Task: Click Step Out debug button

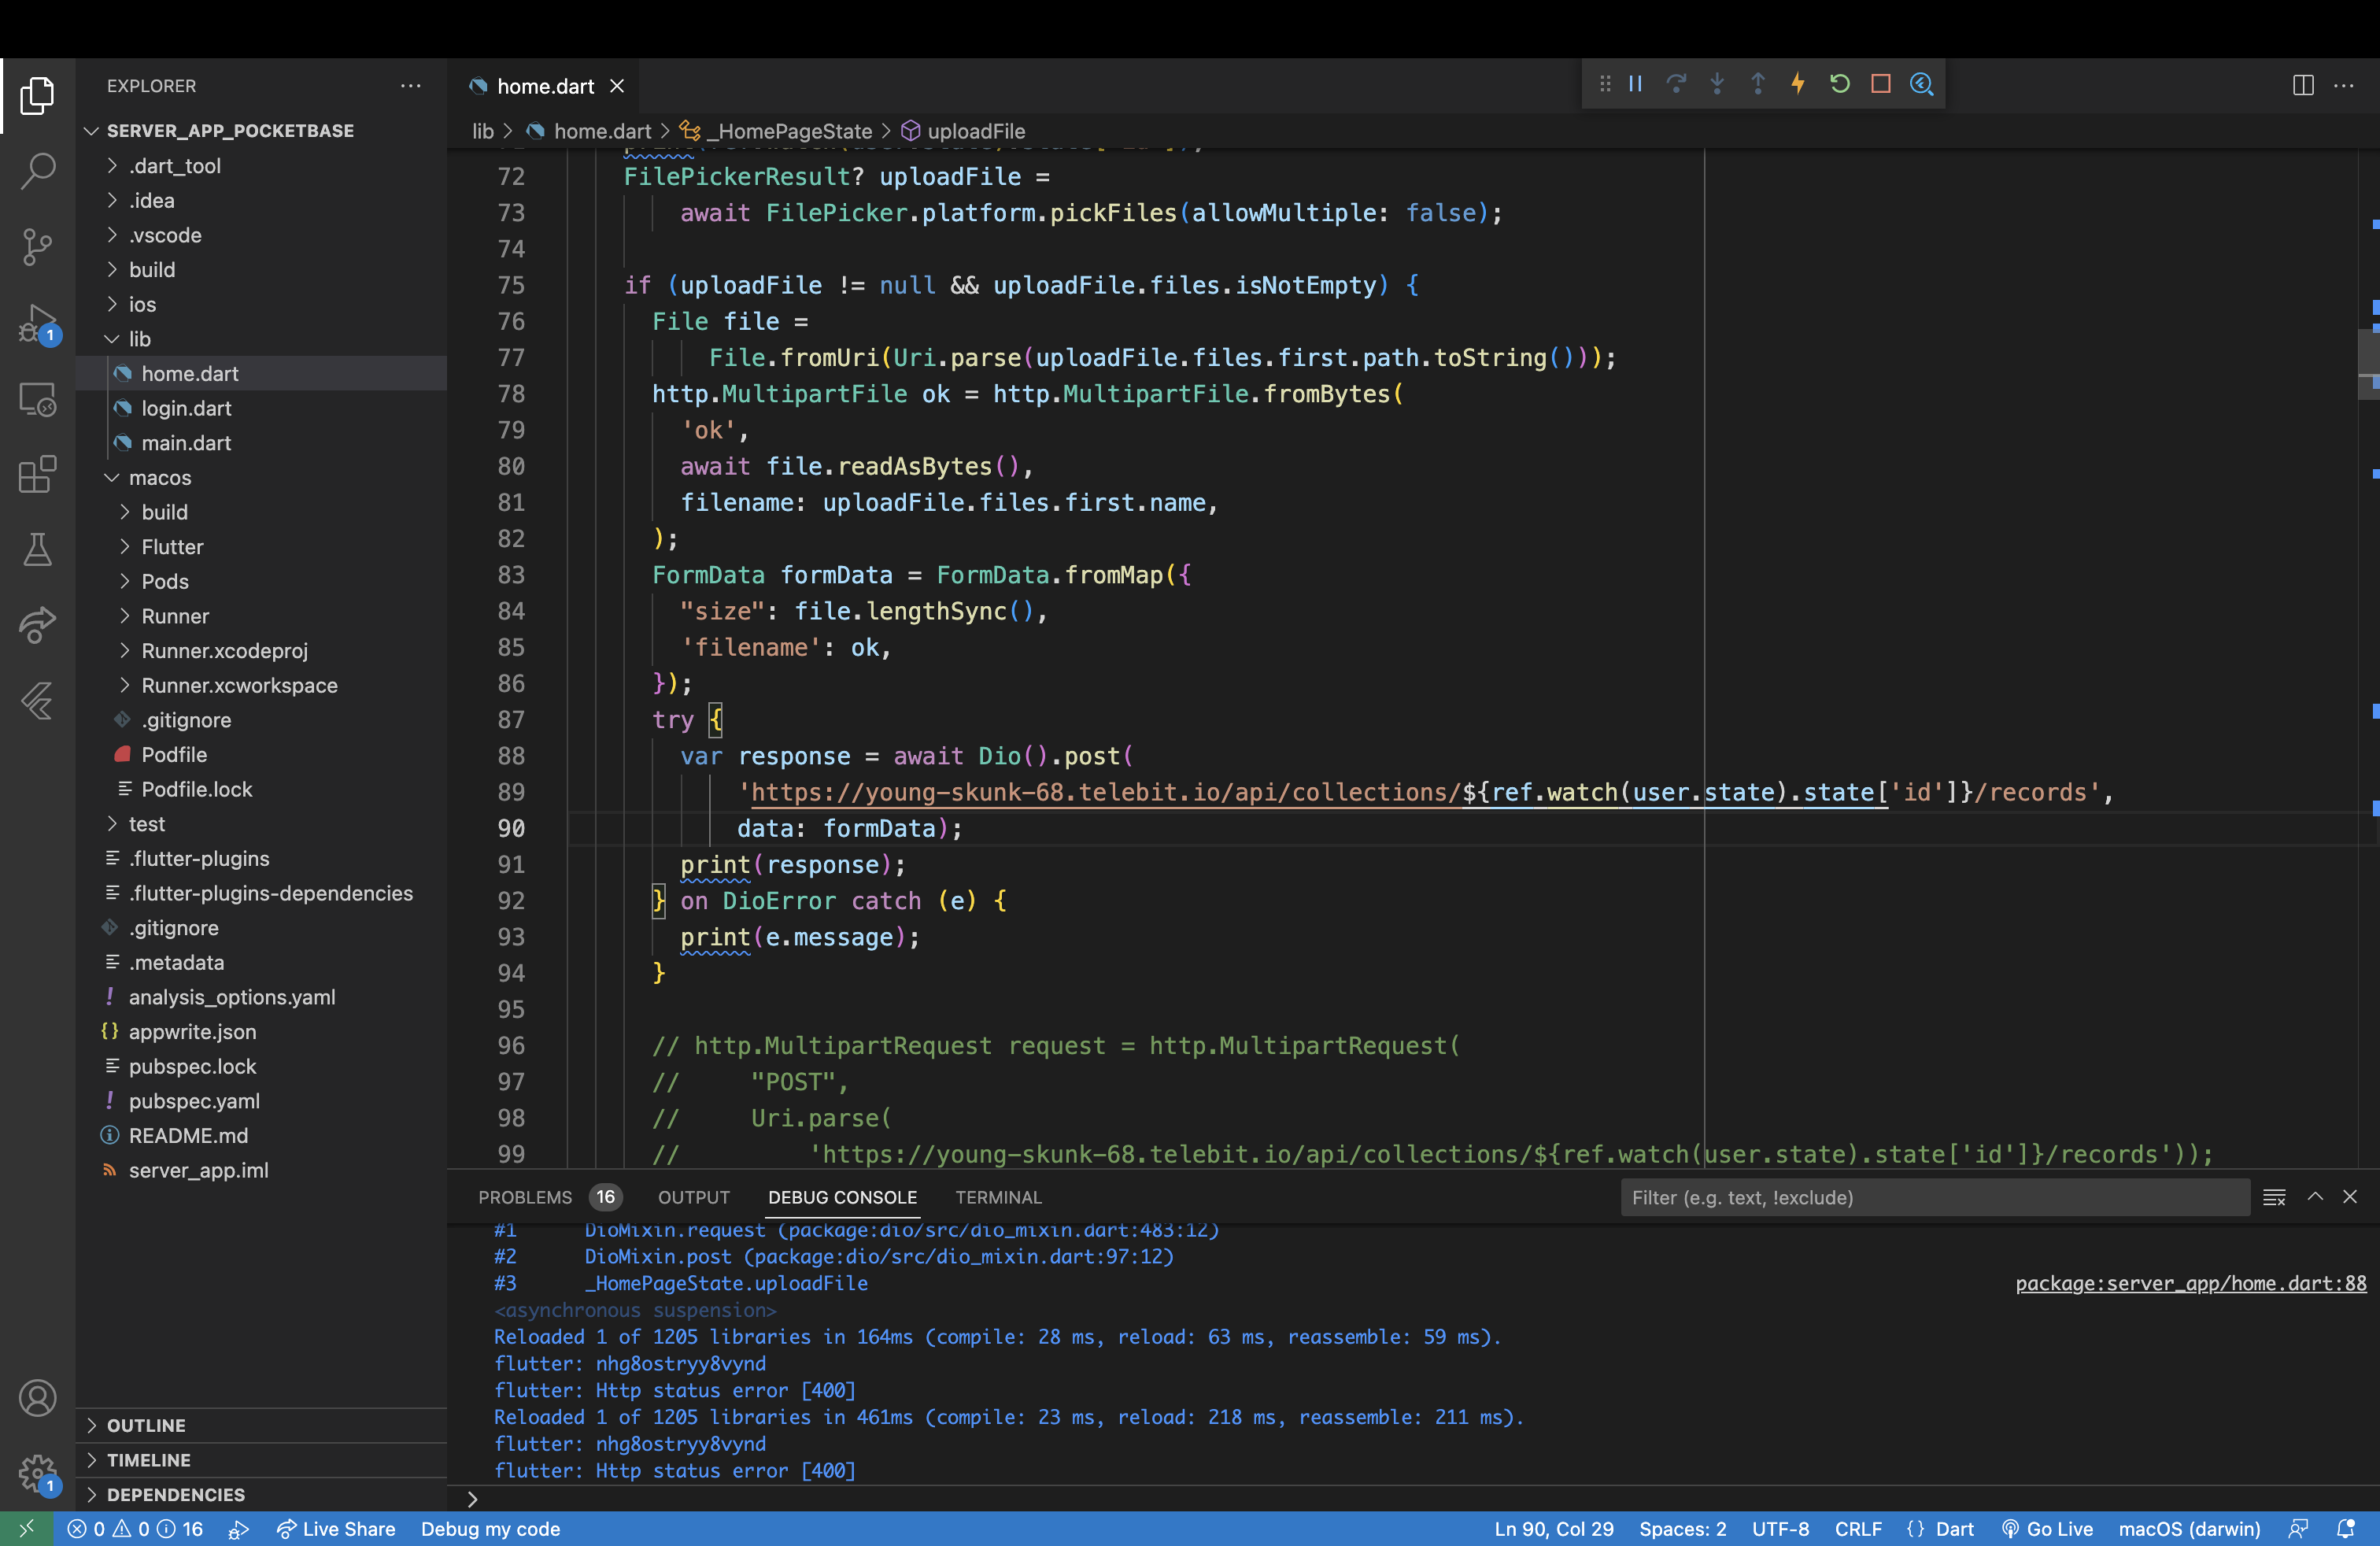Action: pyautogui.click(x=1758, y=84)
